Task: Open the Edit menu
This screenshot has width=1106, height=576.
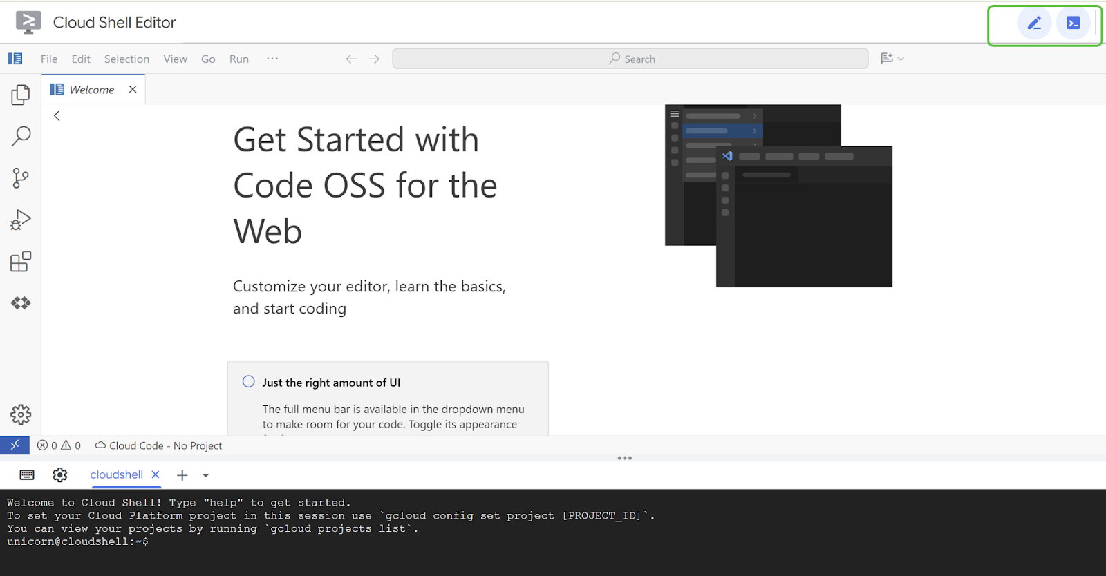Action: 81,59
